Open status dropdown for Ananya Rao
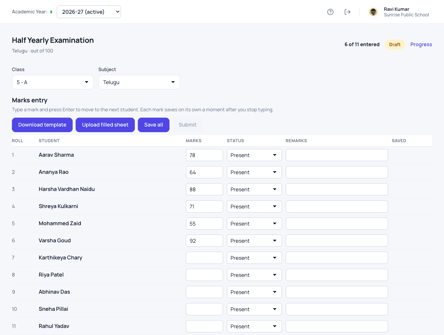Image resolution: width=444 pixels, height=335 pixels. click(254, 172)
